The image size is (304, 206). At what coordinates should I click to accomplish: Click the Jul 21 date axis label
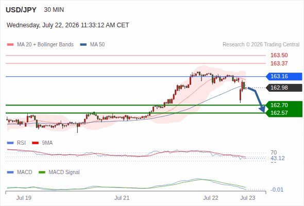click(x=122, y=198)
